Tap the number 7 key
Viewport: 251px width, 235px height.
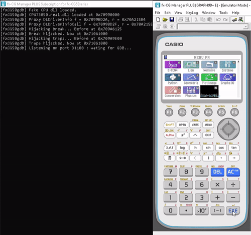point(170,172)
